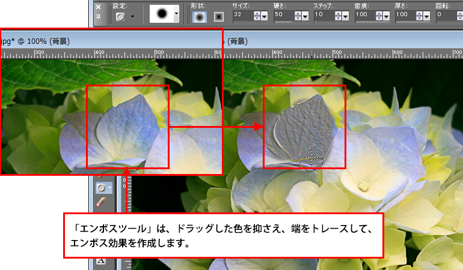Click the 回転 value field showing 0
The height and width of the screenshot is (270, 463).
446,15
